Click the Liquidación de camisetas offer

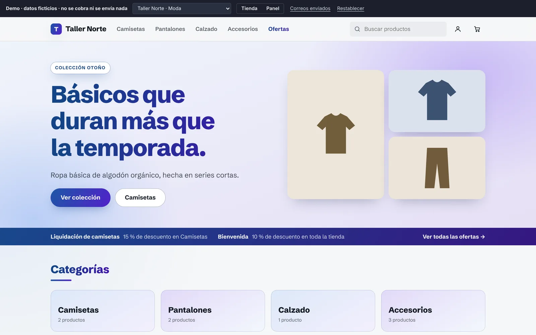(x=129, y=237)
